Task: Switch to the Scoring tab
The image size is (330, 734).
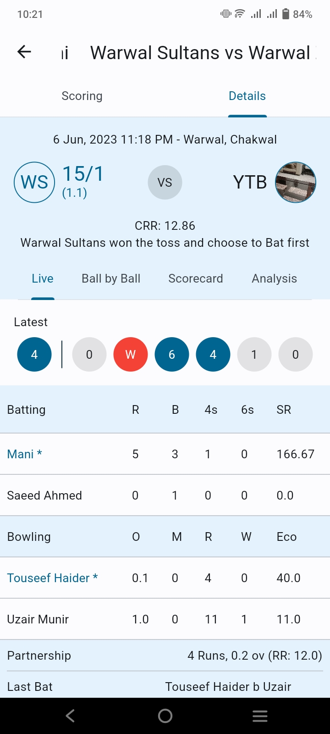Action: (82, 96)
